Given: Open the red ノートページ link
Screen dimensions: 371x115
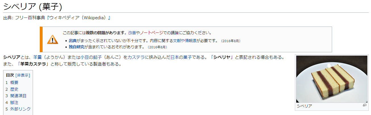Looking at the screenshot, I should pos(151,33).
